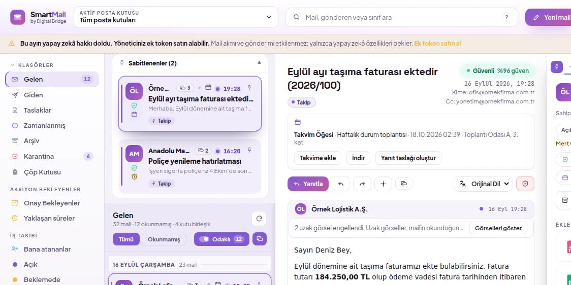The width and height of the screenshot is (571, 285).
Task: Collapse the Sabitlenenler pinned section
Action: (x=259, y=62)
